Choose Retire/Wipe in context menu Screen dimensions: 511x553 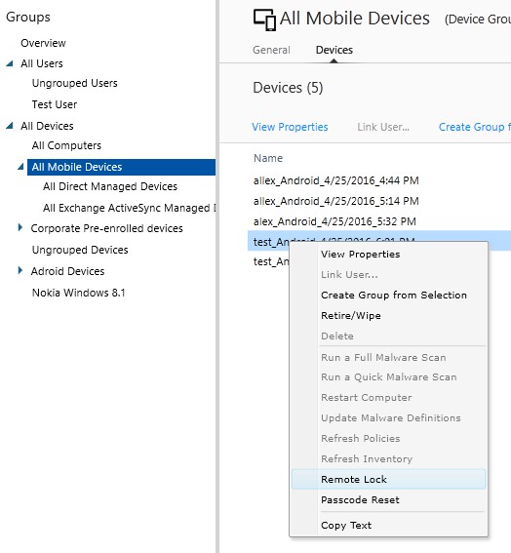388,316
